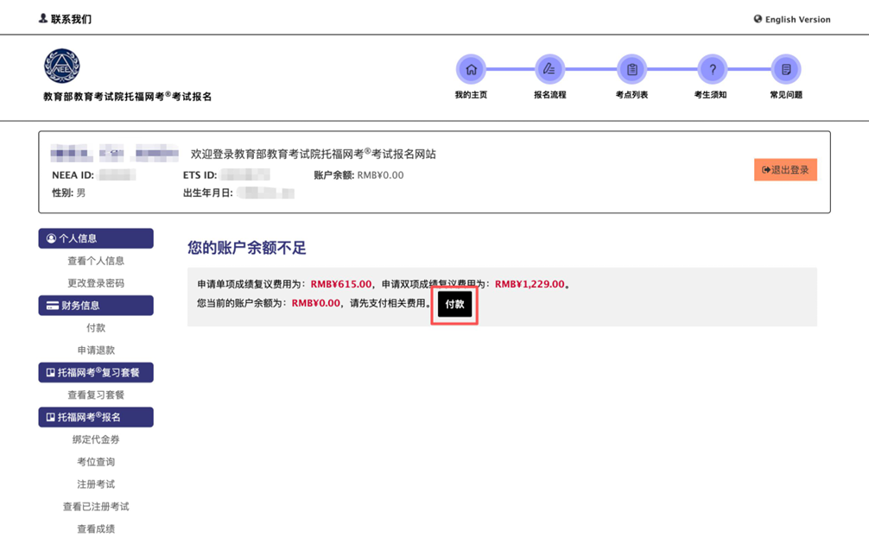The image size is (869, 550).
Task: Open the 考点列表 clipboard icon
Action: (x=631, y=69)
